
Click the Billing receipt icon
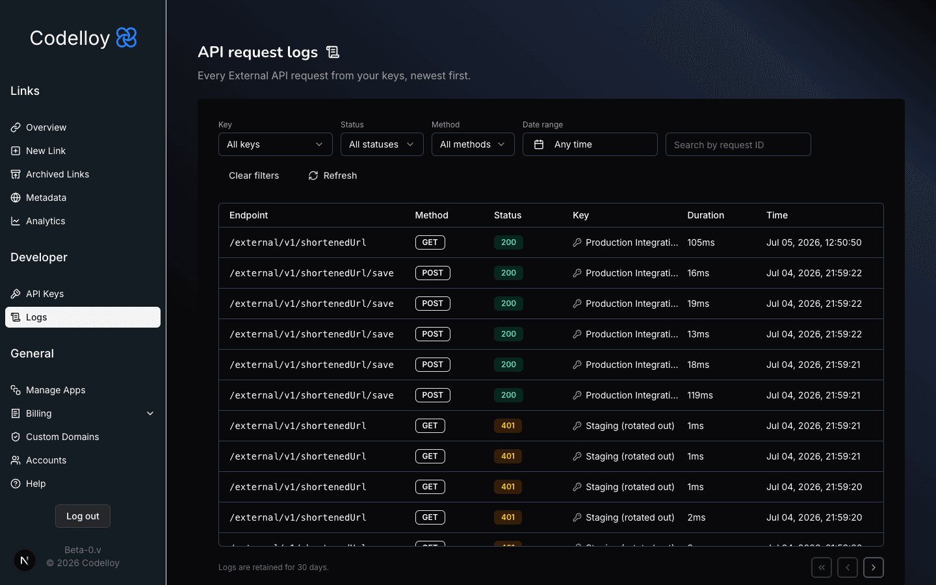point(16,413)
